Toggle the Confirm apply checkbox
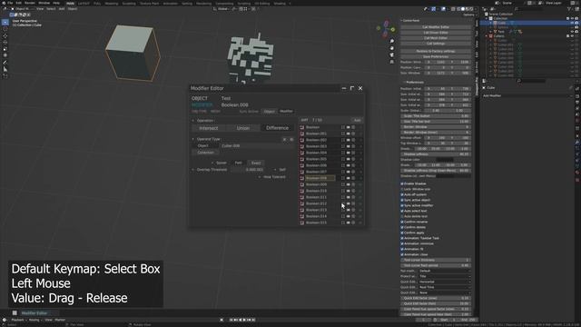581x327 pixels. [x=402, y=233]
